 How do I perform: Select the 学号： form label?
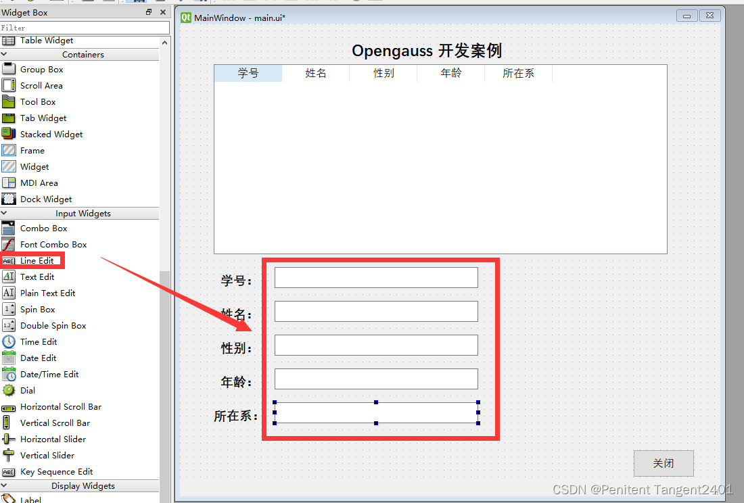pos(236,280)
